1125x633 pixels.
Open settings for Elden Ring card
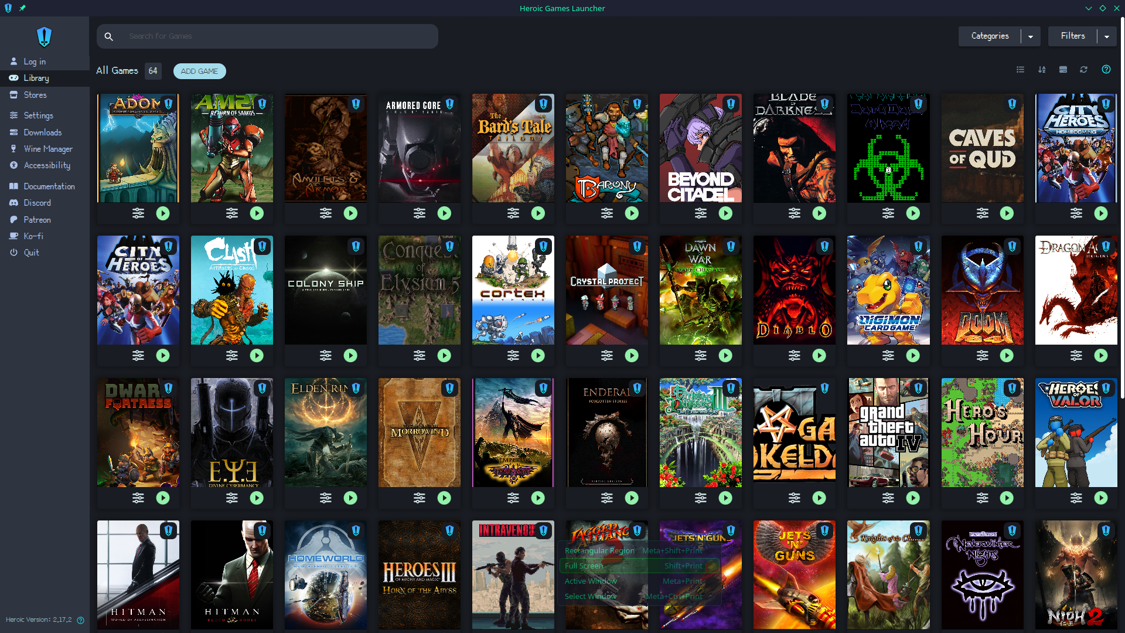326,498
